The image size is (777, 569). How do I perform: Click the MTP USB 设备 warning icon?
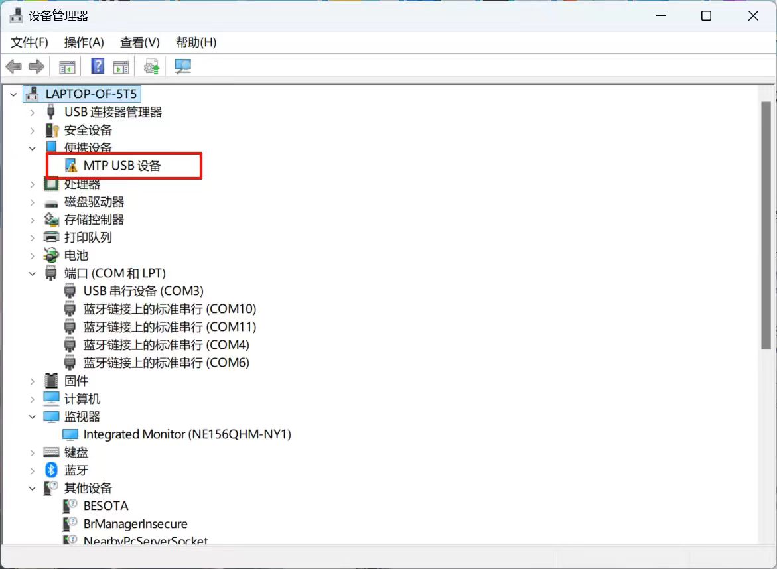click(x=71, y=166)
